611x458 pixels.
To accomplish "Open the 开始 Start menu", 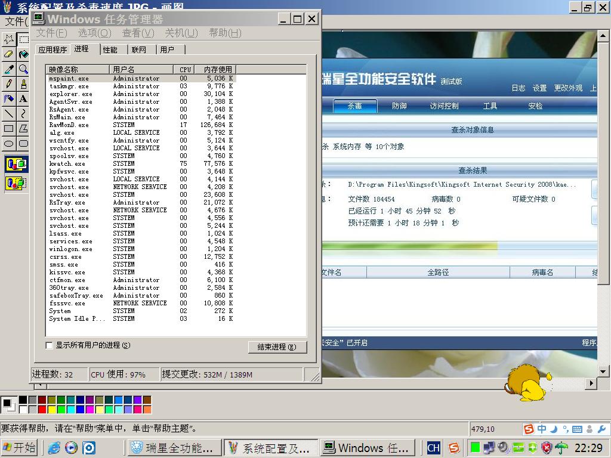I will (x=19, y=448).
